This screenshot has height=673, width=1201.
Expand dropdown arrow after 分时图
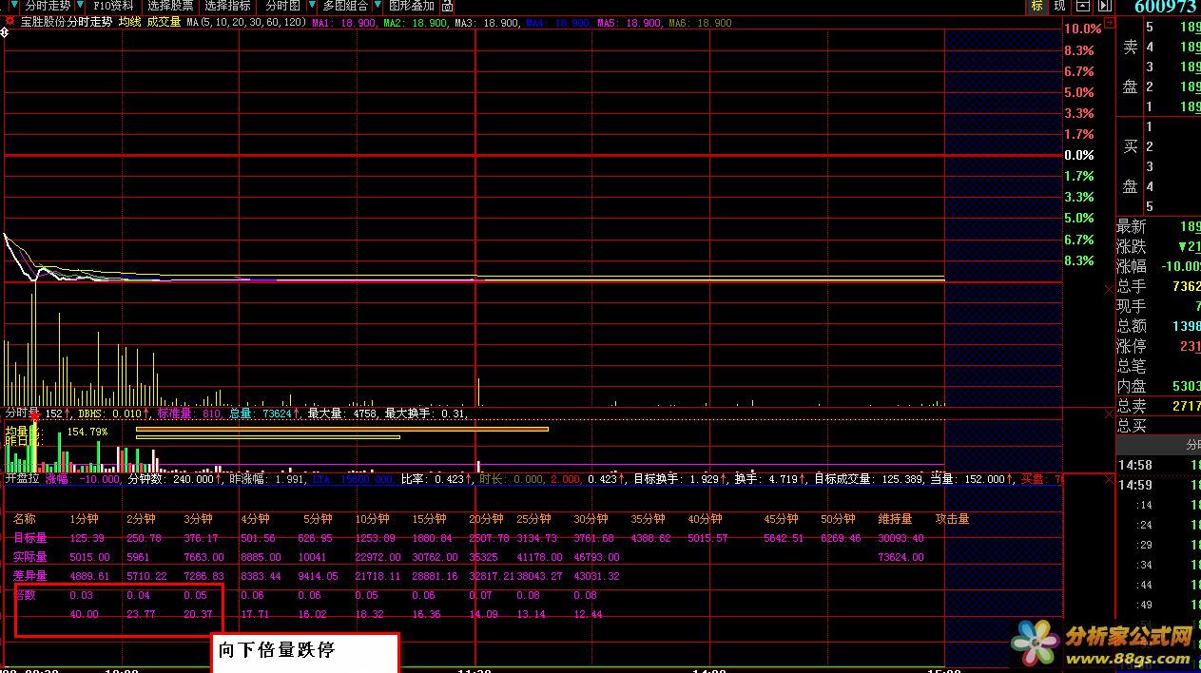point(312,6)
